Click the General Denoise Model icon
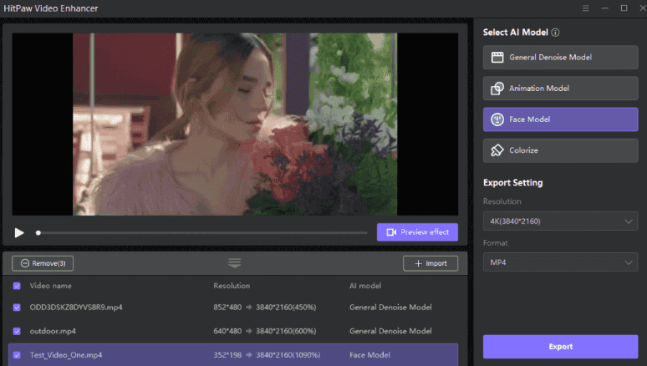 click(x=497, y=58)
